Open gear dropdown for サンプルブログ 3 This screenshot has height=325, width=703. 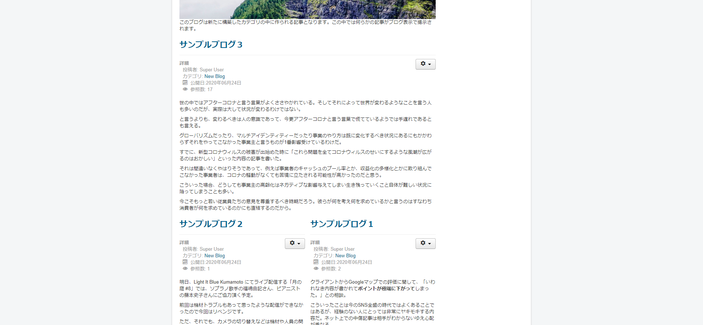[425, 64]
